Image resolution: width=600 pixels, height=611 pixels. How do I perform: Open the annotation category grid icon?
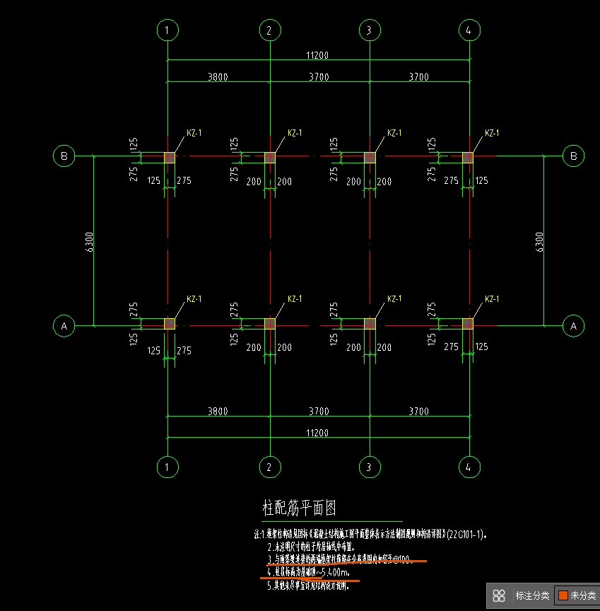click(499, 595)
